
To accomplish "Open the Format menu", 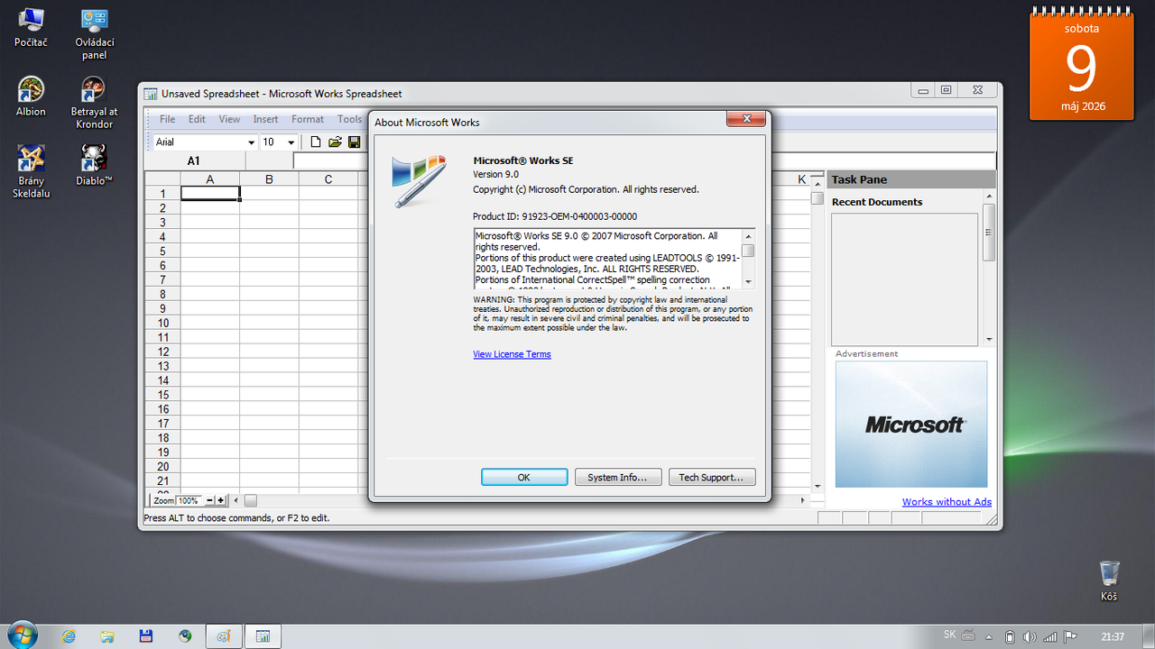I will coord(308,119).
